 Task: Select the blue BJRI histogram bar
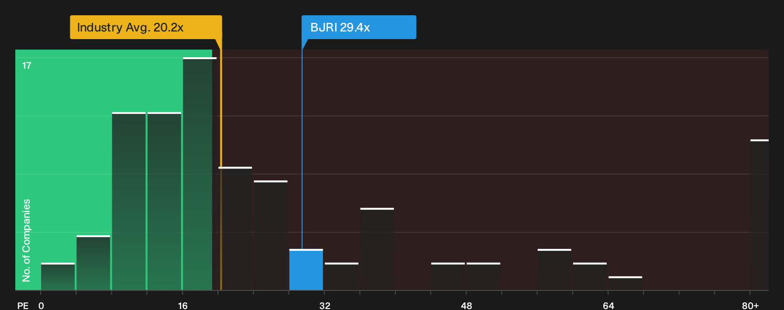[306, 269]
